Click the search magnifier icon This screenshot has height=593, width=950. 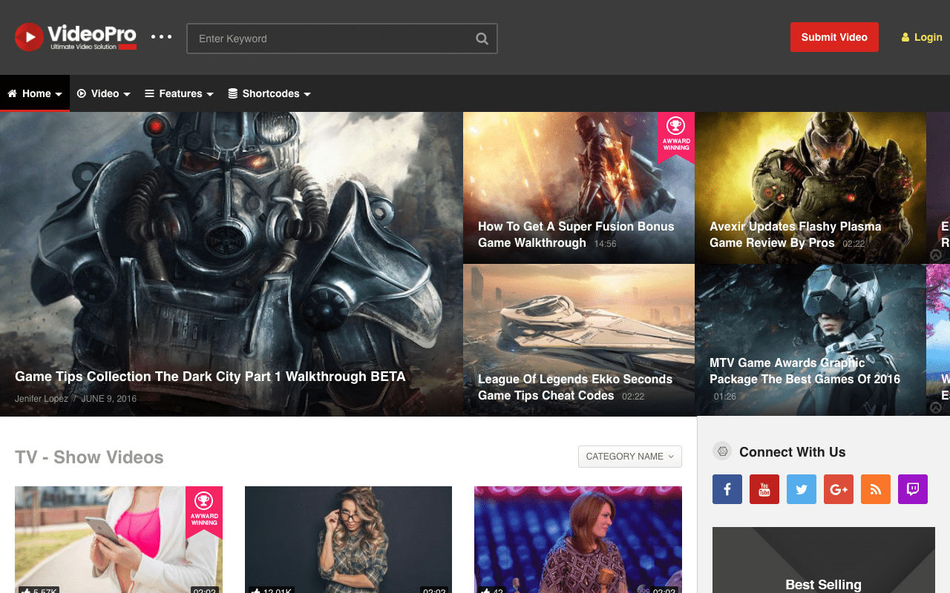(482, 39)
